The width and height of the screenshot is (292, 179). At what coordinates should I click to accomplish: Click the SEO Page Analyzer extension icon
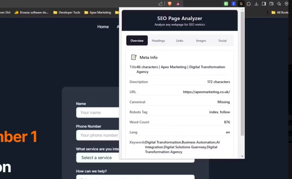coord(241,4)
